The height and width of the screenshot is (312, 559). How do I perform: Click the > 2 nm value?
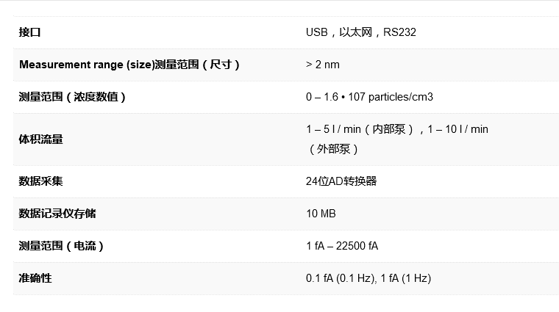pyautogui.click(x=323, y=65)
